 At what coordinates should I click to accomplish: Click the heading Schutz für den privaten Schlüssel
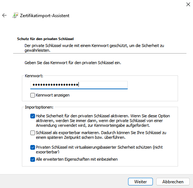pos(45,39)
